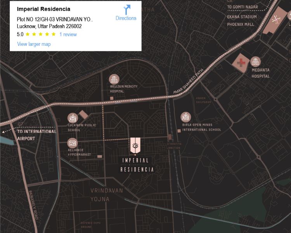Click Lucknow, Uttar Padesh 226002 text

pyautogui.click(x=49, y=26)
